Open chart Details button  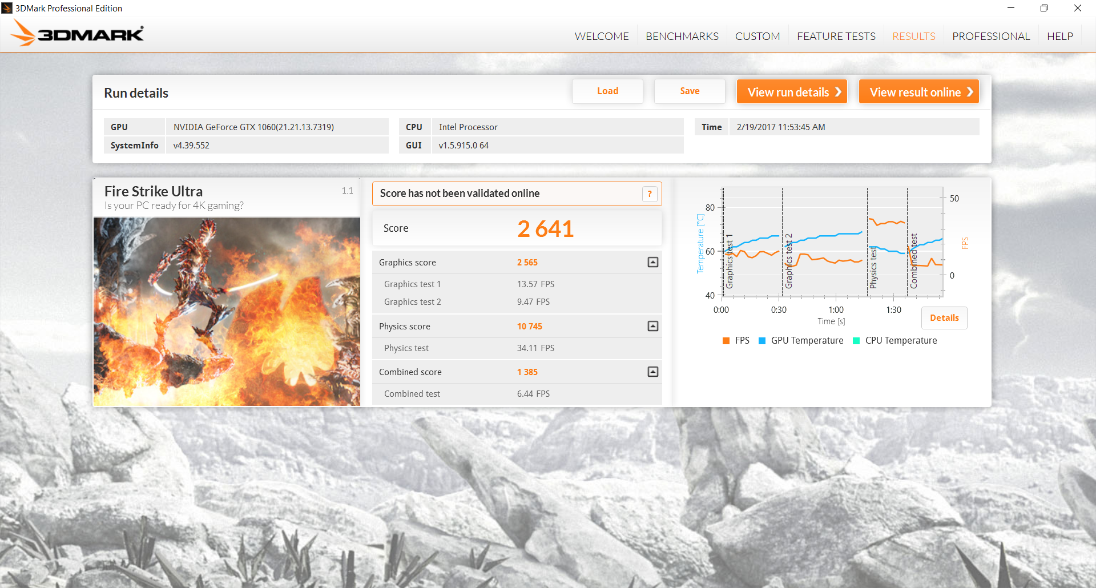(944, 318)
